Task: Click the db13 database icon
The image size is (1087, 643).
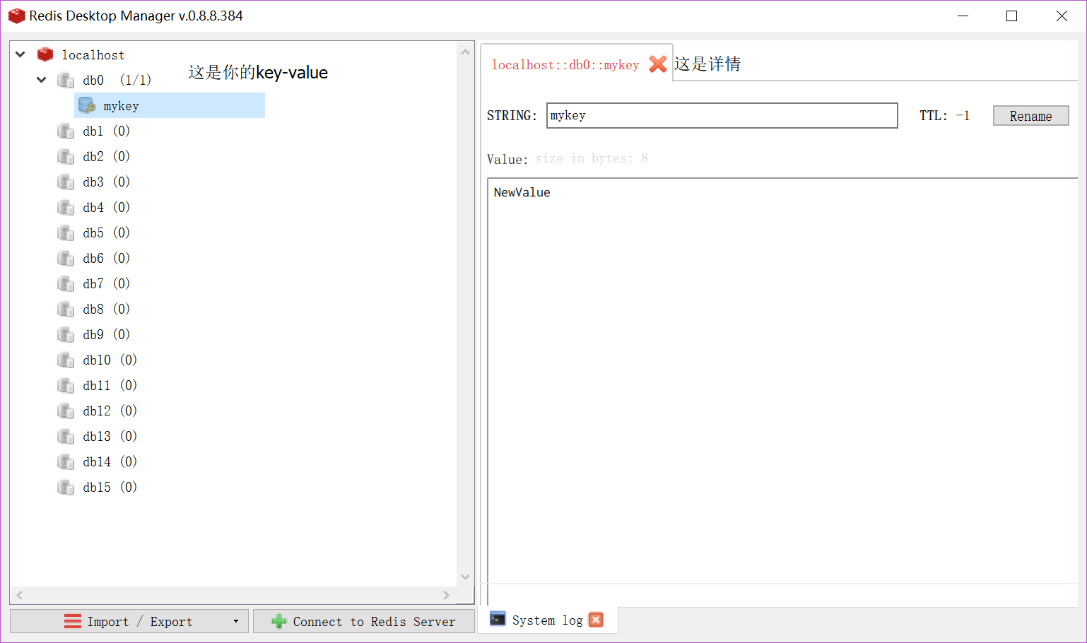Action: [66, 436]
